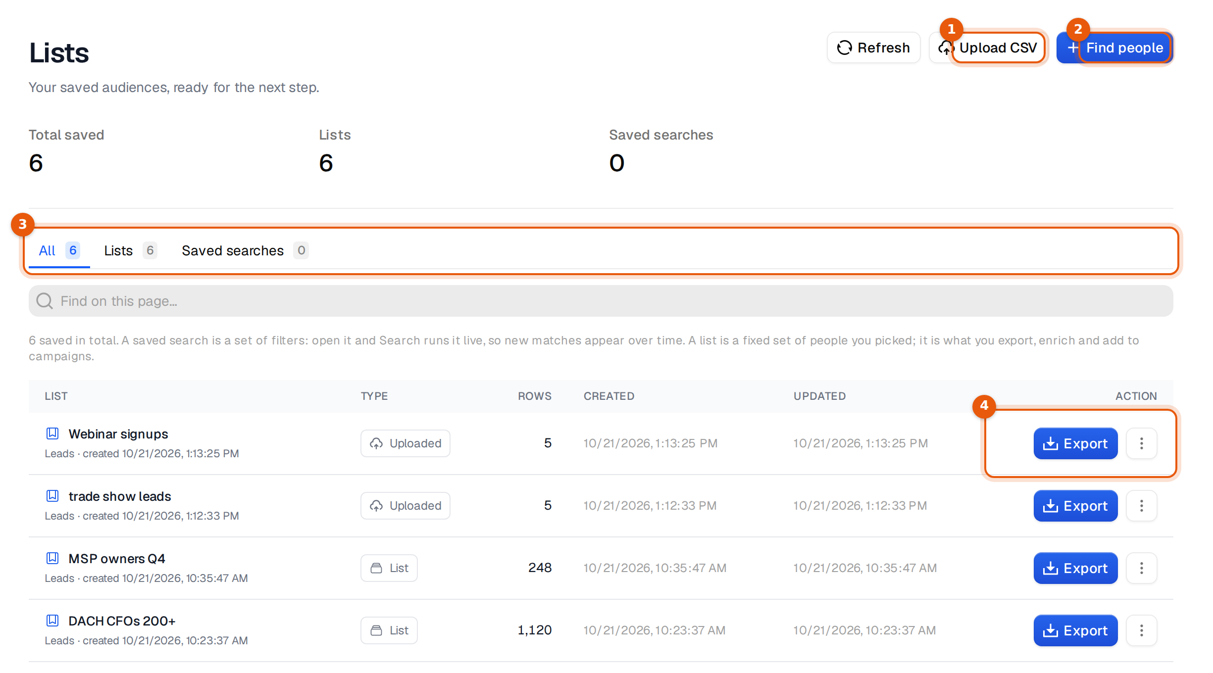Open more options for Webinar signups

point(1142,443)
